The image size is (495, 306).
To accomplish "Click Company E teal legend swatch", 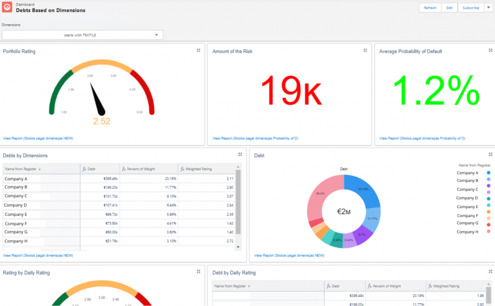I will [x=488, y=199].
